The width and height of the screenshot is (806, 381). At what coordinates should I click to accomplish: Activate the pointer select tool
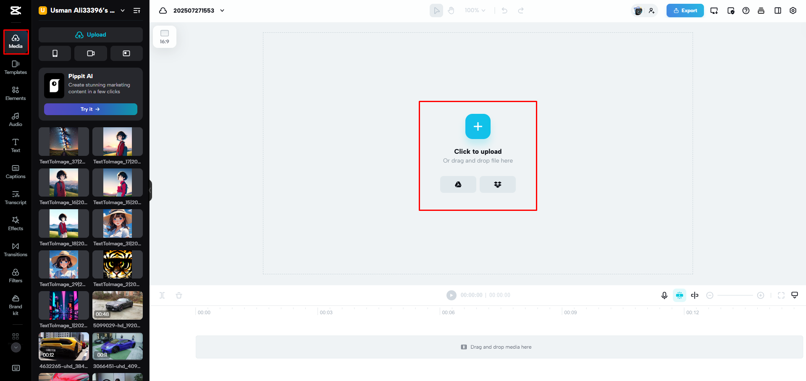click(x=436, y=11)
